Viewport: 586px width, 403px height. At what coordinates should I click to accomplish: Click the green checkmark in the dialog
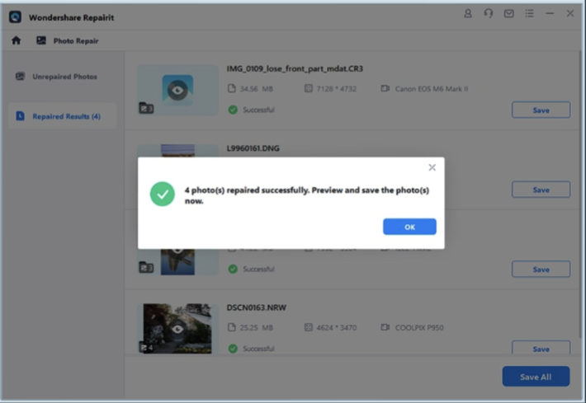click(x=162, y=194)
